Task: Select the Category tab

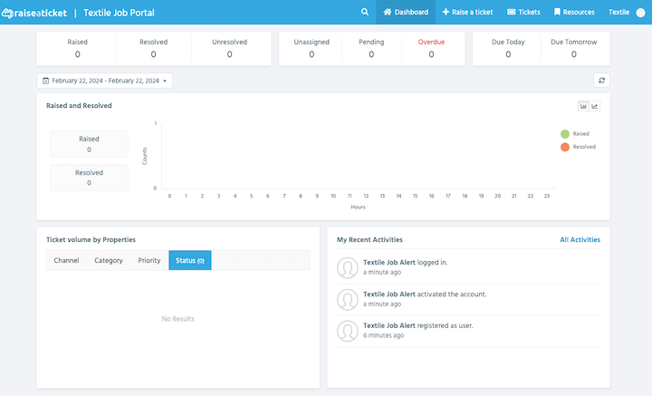Action: point(109,260)
